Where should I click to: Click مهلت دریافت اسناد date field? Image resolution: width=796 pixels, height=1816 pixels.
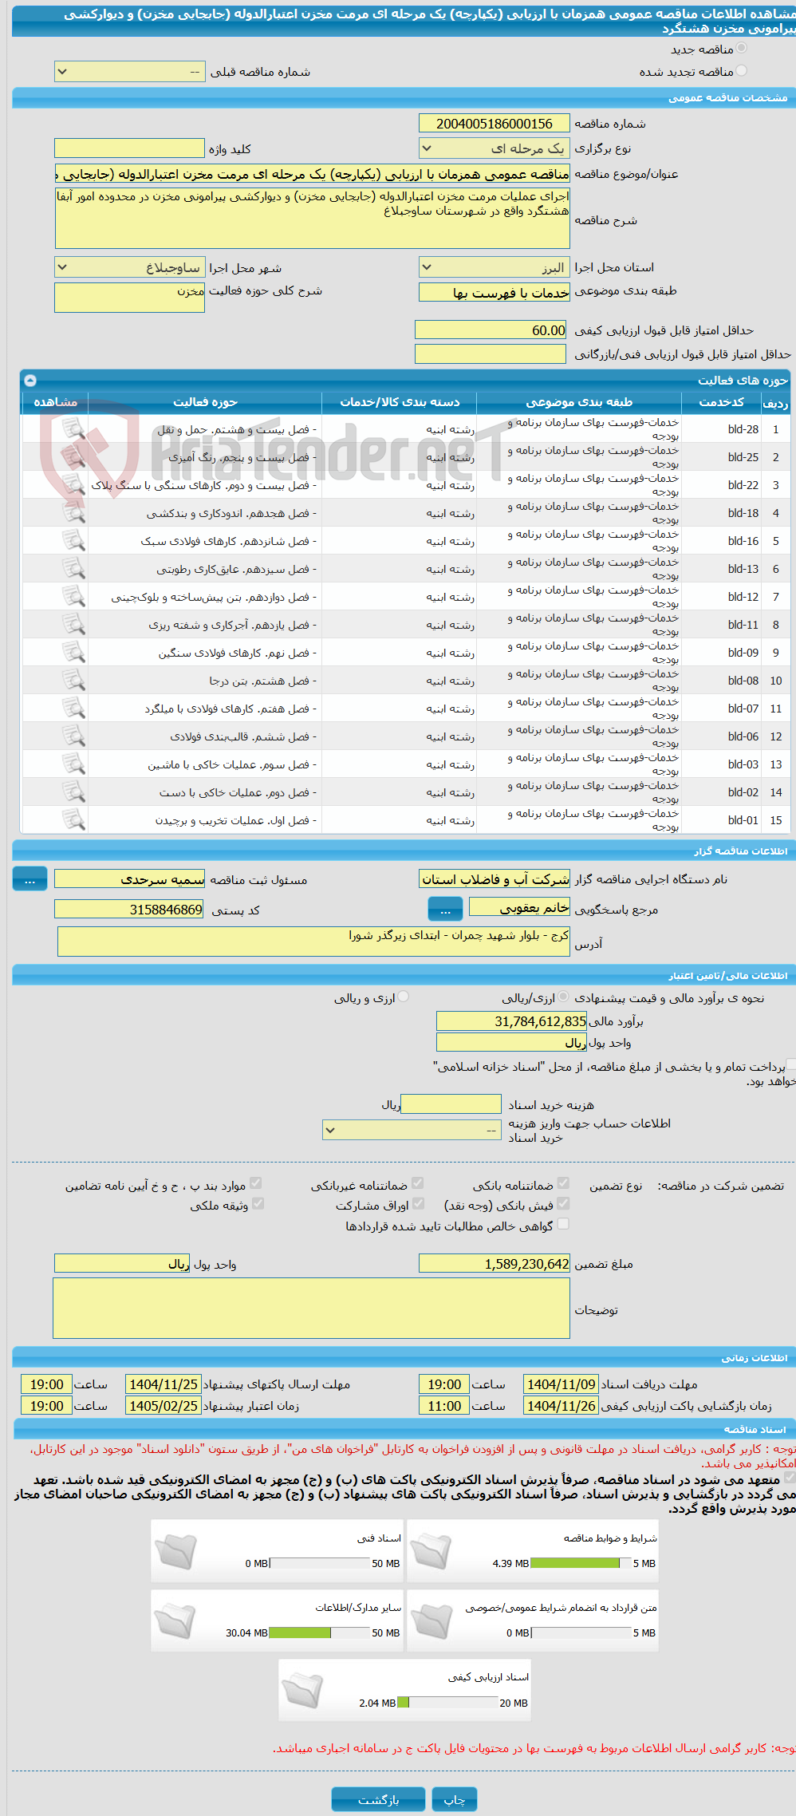click(x=561, y=1384)
